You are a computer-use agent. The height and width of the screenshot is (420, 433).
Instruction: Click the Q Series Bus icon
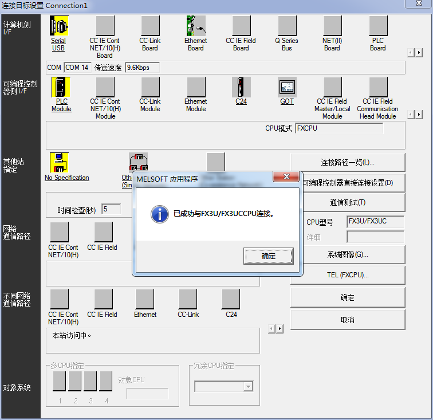[287, 26]
